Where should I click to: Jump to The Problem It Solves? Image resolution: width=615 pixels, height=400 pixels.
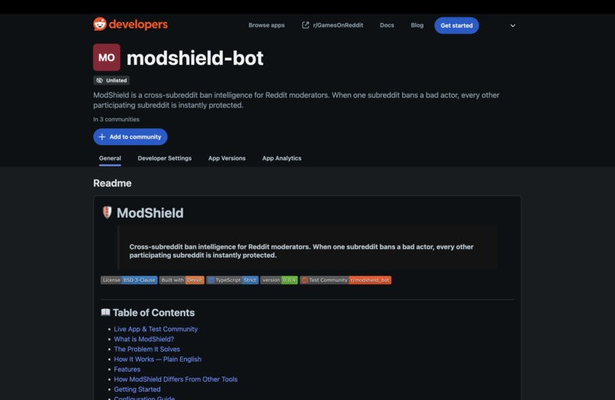point(147,349)
